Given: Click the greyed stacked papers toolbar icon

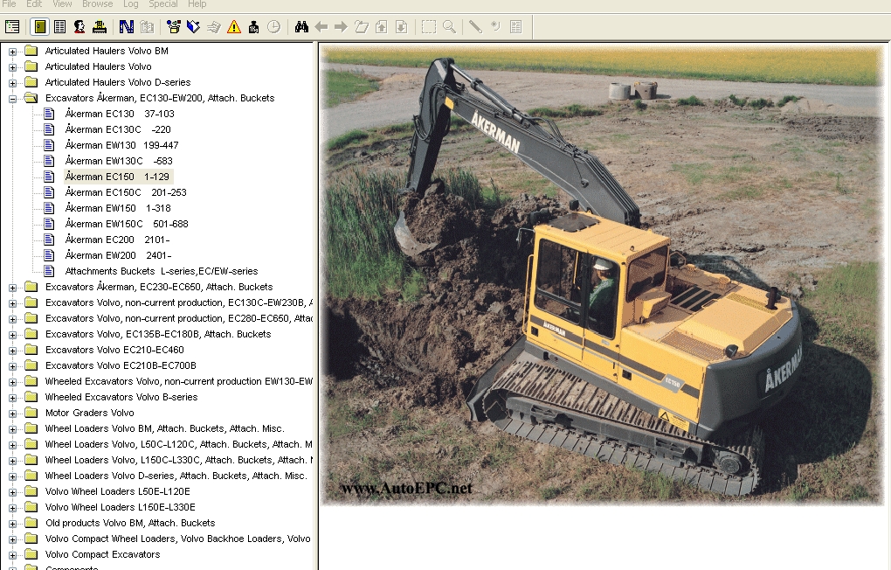Looking at the screenshot, I should (214, 27).
